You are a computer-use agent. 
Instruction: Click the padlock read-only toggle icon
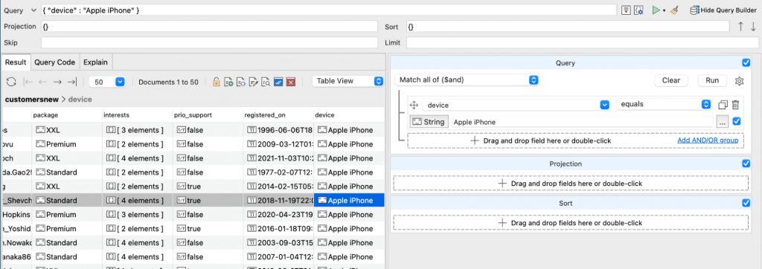tap(217, 82)
